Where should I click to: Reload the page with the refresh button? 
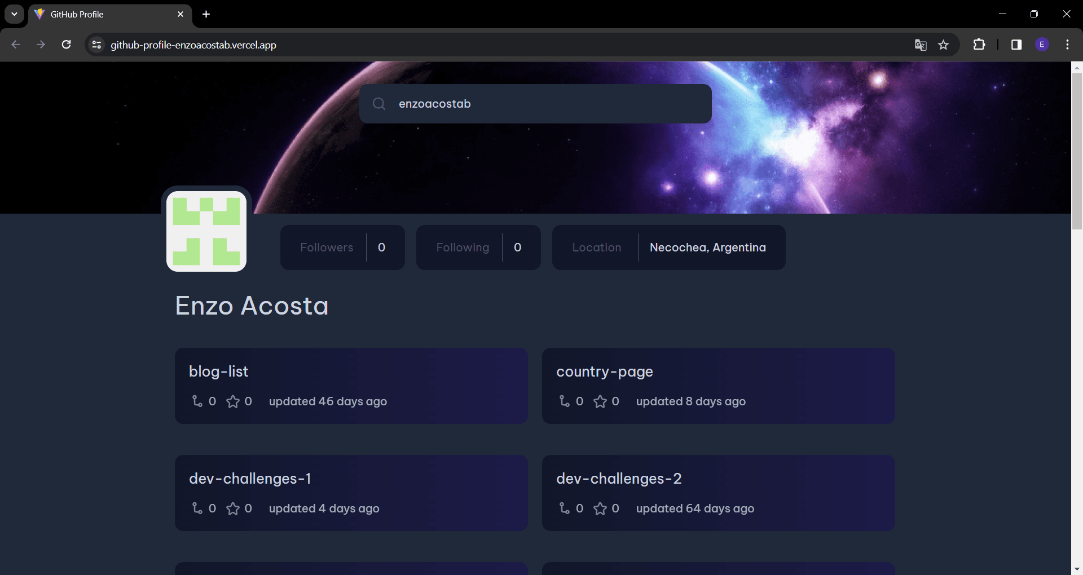[66, 45]
